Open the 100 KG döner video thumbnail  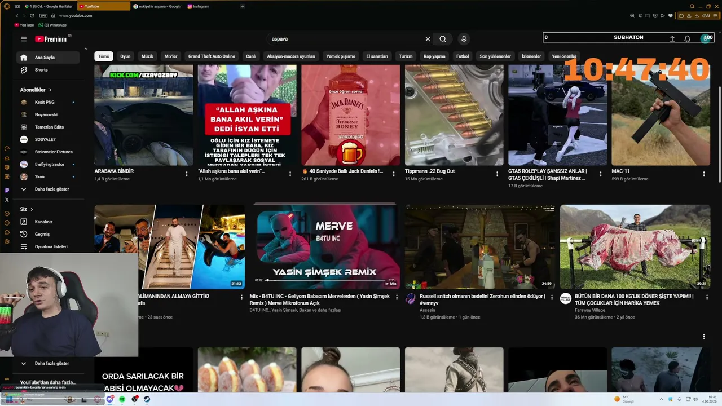click(635, 247)
